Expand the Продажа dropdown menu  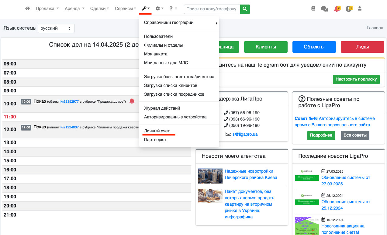click(47, 9)
